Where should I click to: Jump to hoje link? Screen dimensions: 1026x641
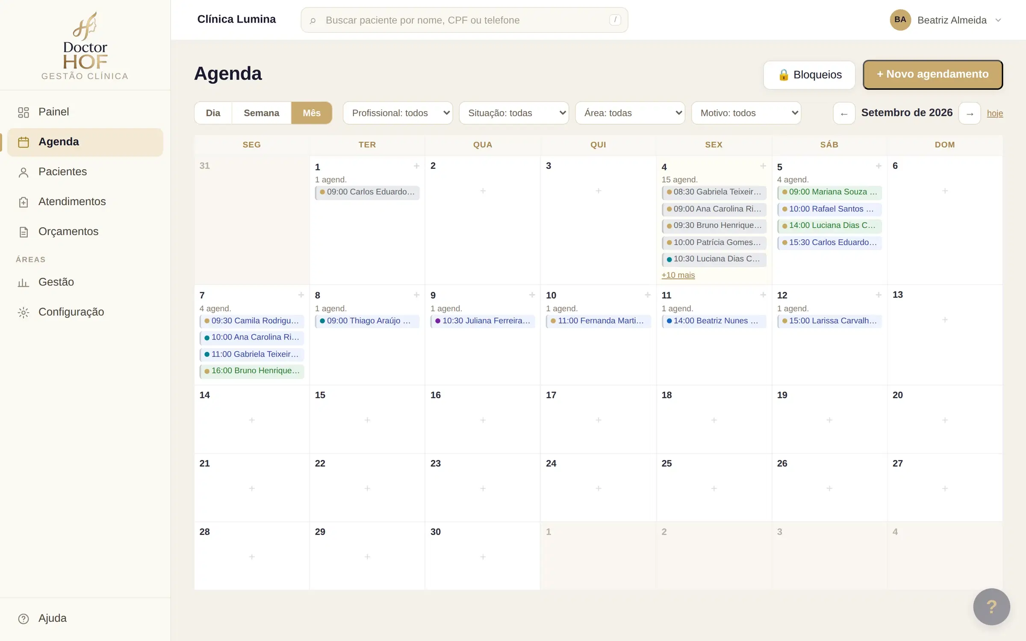[x=995, y=114]
